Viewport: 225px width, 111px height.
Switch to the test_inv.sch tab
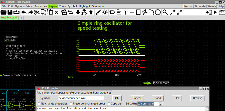tap(9, 17)
